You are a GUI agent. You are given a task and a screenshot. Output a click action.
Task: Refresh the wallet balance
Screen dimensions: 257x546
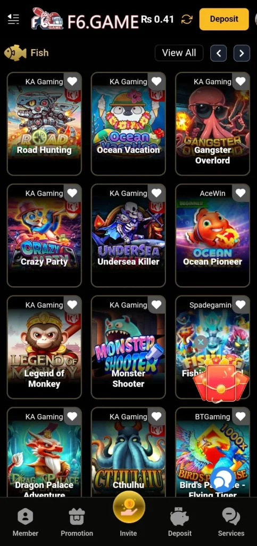tap(187, 19)
